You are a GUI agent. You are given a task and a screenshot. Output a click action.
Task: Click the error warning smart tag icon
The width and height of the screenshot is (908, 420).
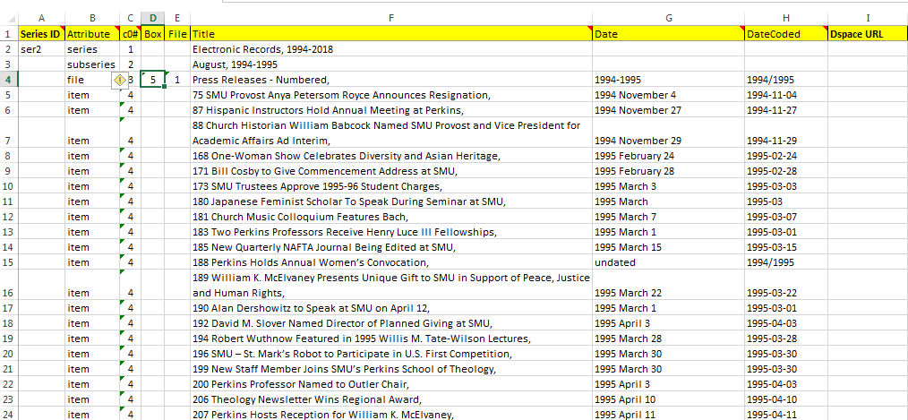(x=117, y=80)
